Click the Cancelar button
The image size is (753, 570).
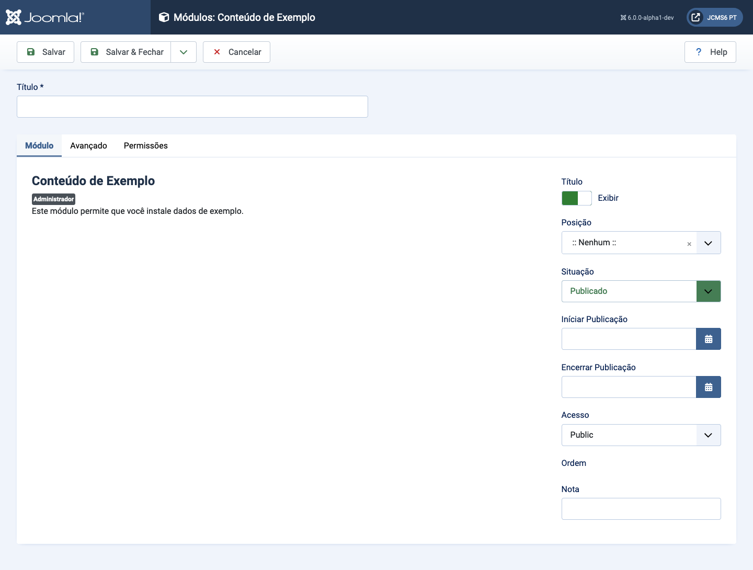(236, 52)
